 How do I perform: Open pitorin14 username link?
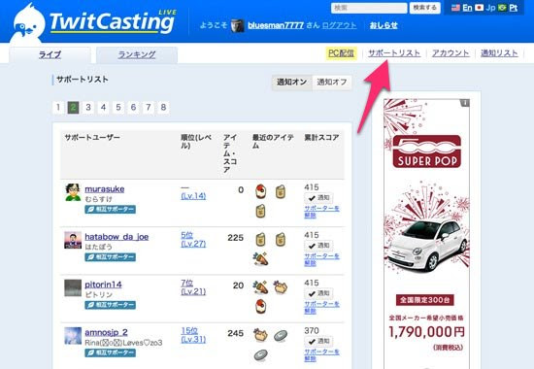(103, 285)
